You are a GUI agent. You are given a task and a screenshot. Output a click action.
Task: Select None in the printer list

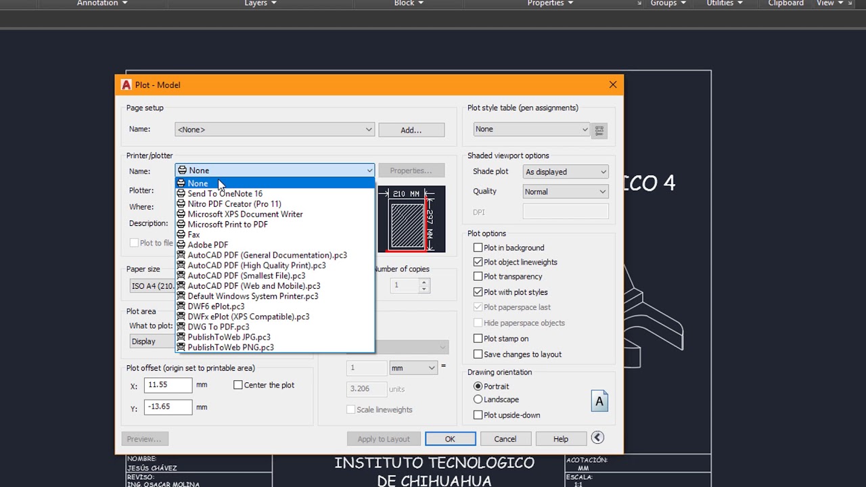275,183
